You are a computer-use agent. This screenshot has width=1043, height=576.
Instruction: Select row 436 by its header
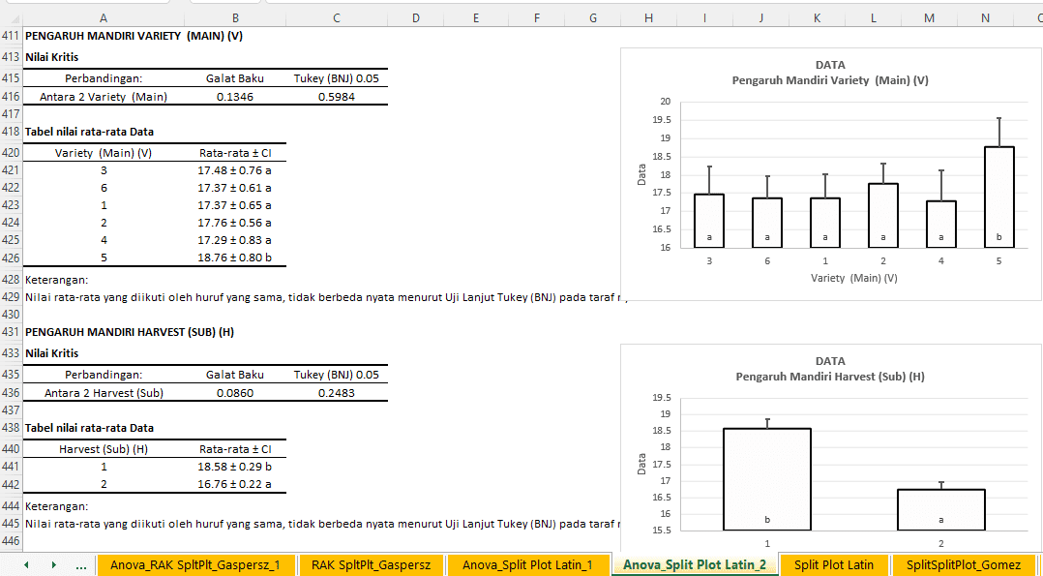pyautogui.click(x=12, y=393)
